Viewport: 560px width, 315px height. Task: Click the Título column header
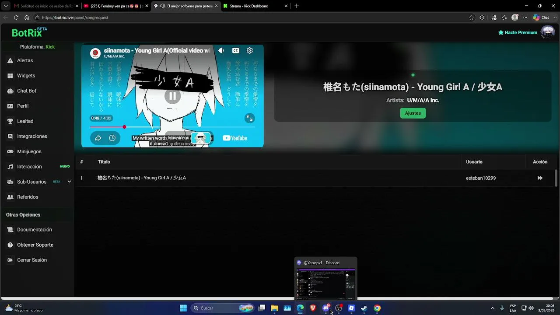(x=104, y=162)
